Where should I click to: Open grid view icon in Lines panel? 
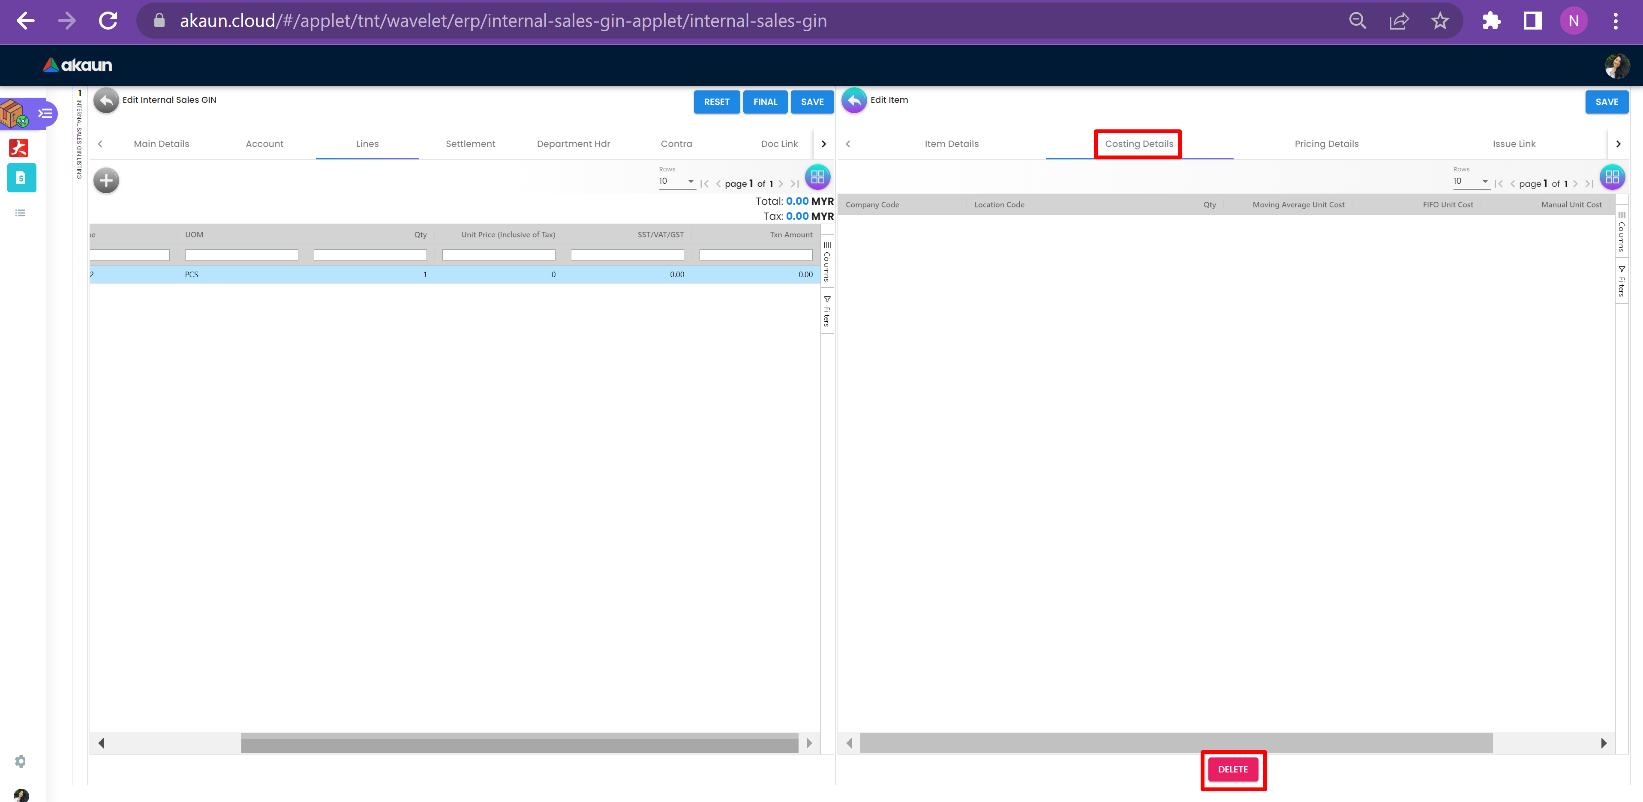click(x=818, y=177)
